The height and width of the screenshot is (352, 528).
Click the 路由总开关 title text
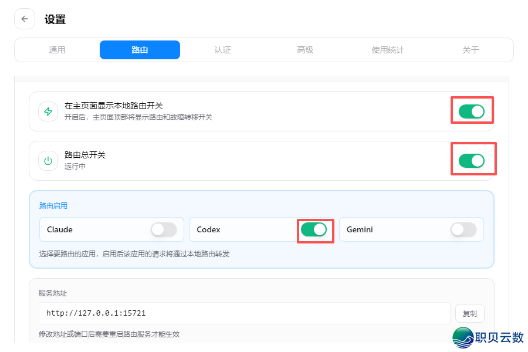tap(85, 155)
